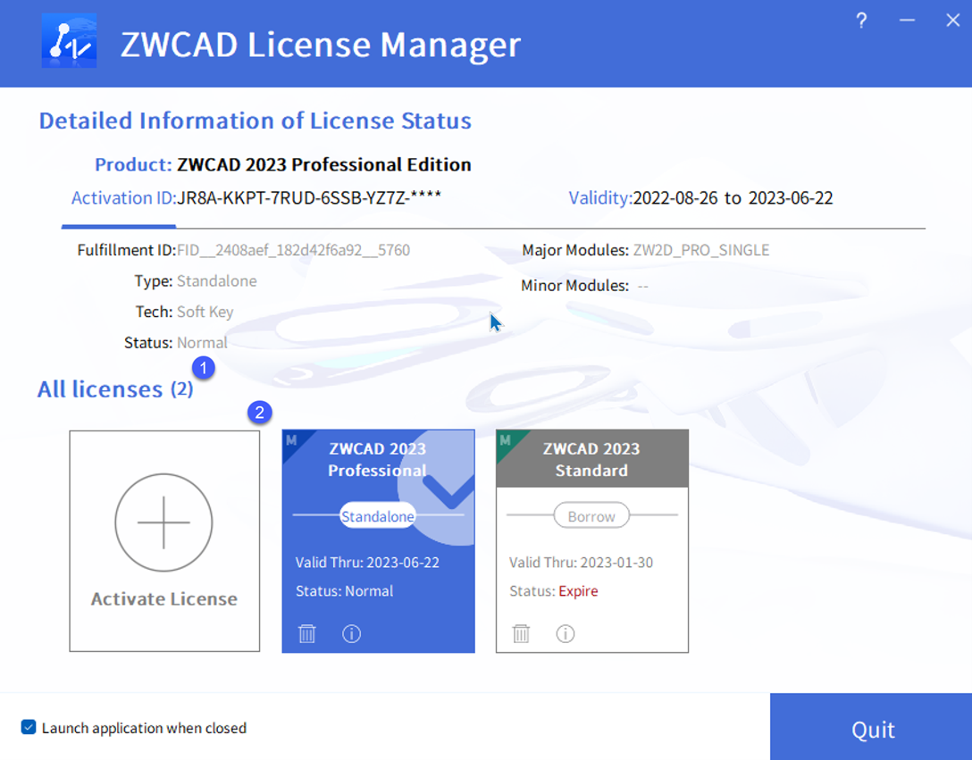Click the Fulfillment ID value FID__2408aef_182d42f6a92__5760
The image size is (972, 760).
tap(294, 250)
